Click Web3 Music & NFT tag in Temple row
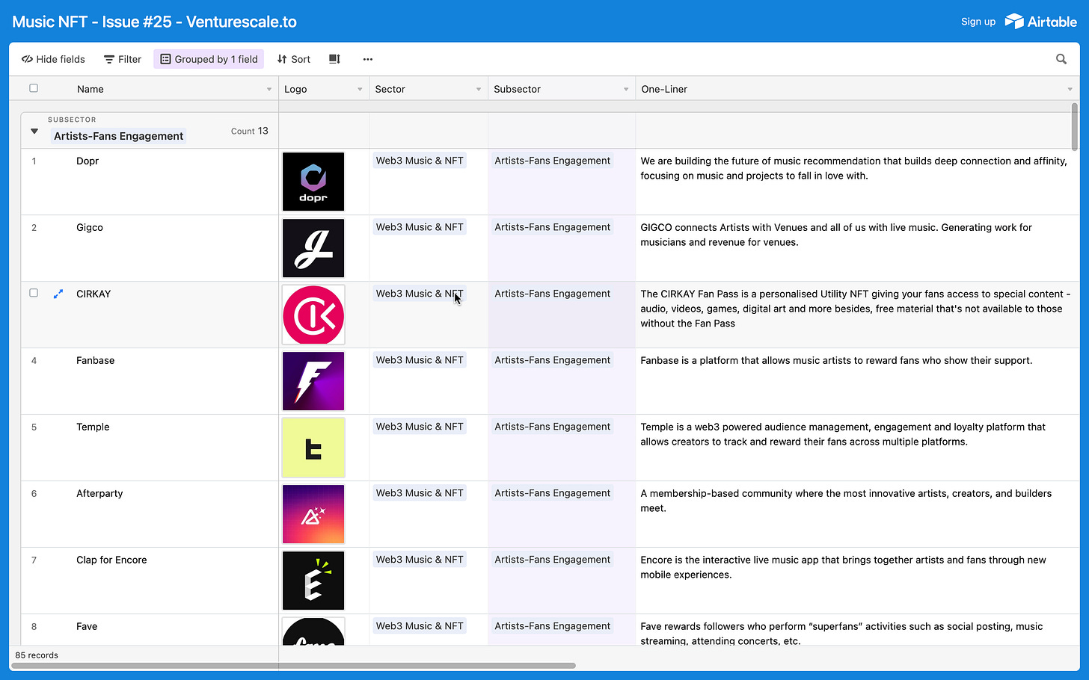 tap(420, 427)
